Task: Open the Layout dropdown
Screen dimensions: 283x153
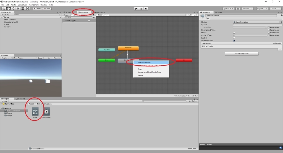Action: 276,9
